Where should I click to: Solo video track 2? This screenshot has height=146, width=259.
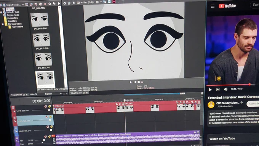coord(50,117)
